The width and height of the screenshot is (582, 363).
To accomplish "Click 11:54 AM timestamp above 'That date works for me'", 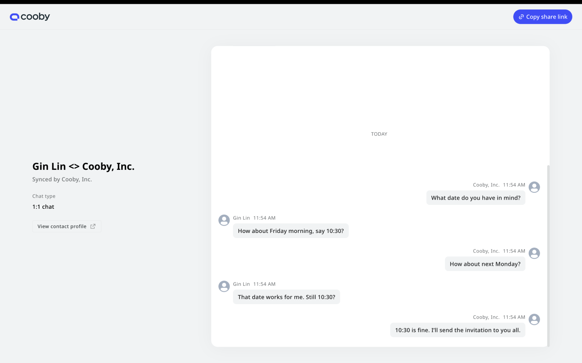I will tap(264, 284).
